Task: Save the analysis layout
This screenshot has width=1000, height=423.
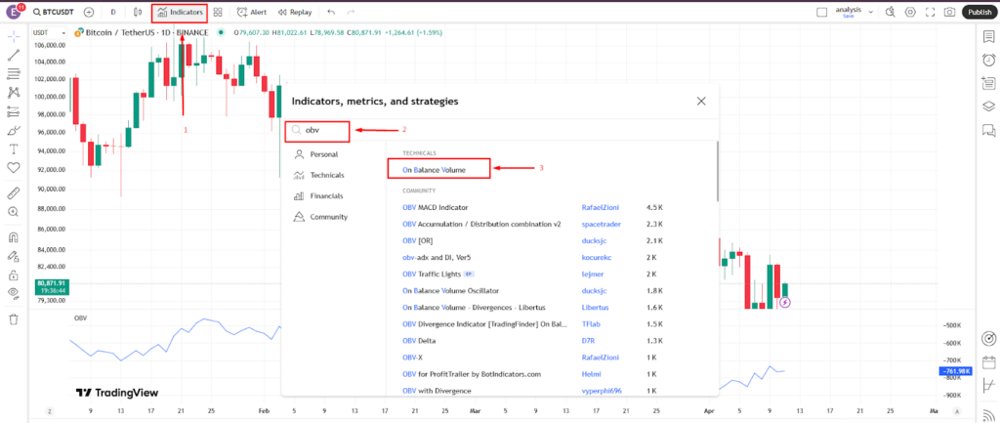Action: click(x=849, y=16)
